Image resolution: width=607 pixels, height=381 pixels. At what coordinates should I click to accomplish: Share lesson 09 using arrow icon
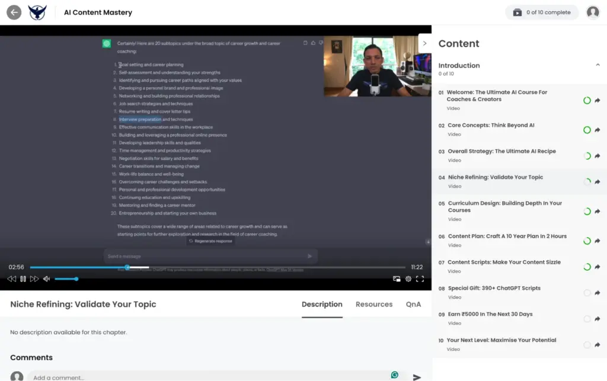click(598, 319)
